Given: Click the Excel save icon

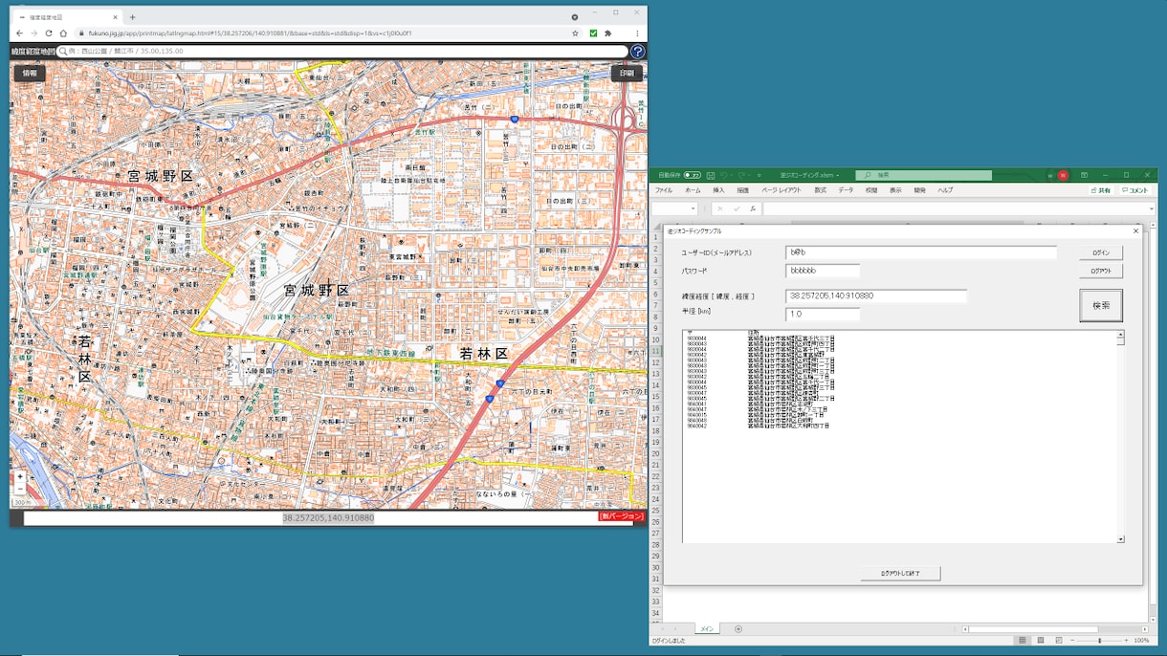Looking at the screenshot, I should point(711,175).
